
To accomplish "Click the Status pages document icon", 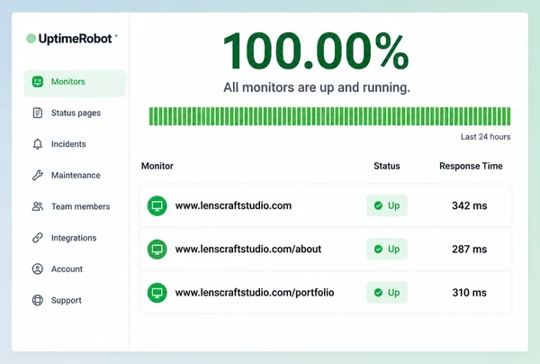I will point(38,113).
